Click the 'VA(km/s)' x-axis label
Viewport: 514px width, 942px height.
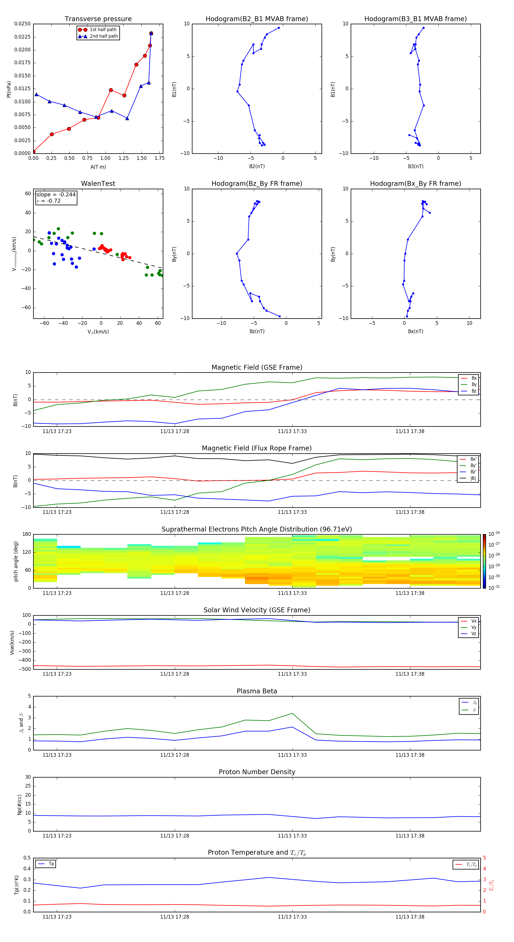(x=98, y=332)
